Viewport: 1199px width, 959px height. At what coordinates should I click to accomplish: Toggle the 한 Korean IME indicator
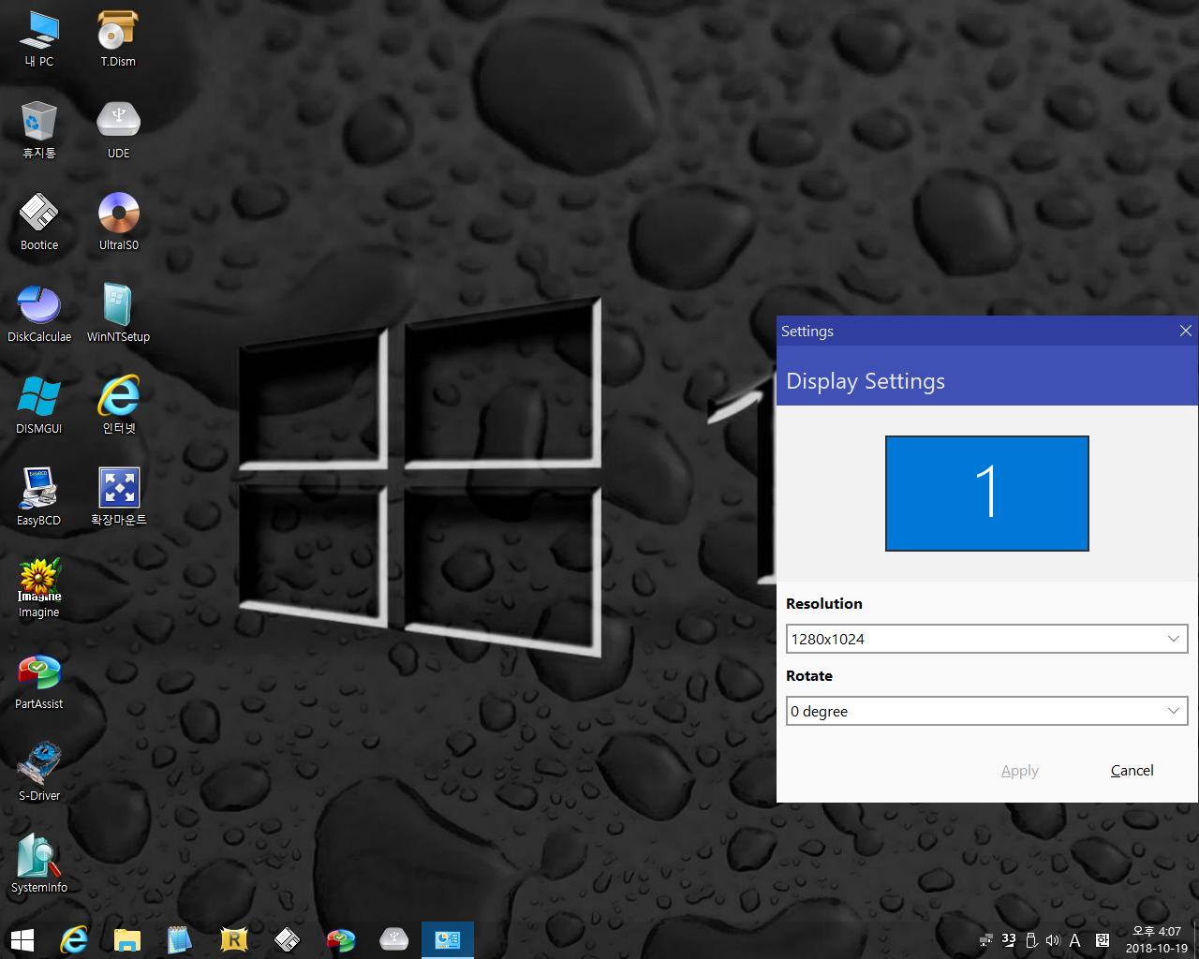tap(1103, 940)
